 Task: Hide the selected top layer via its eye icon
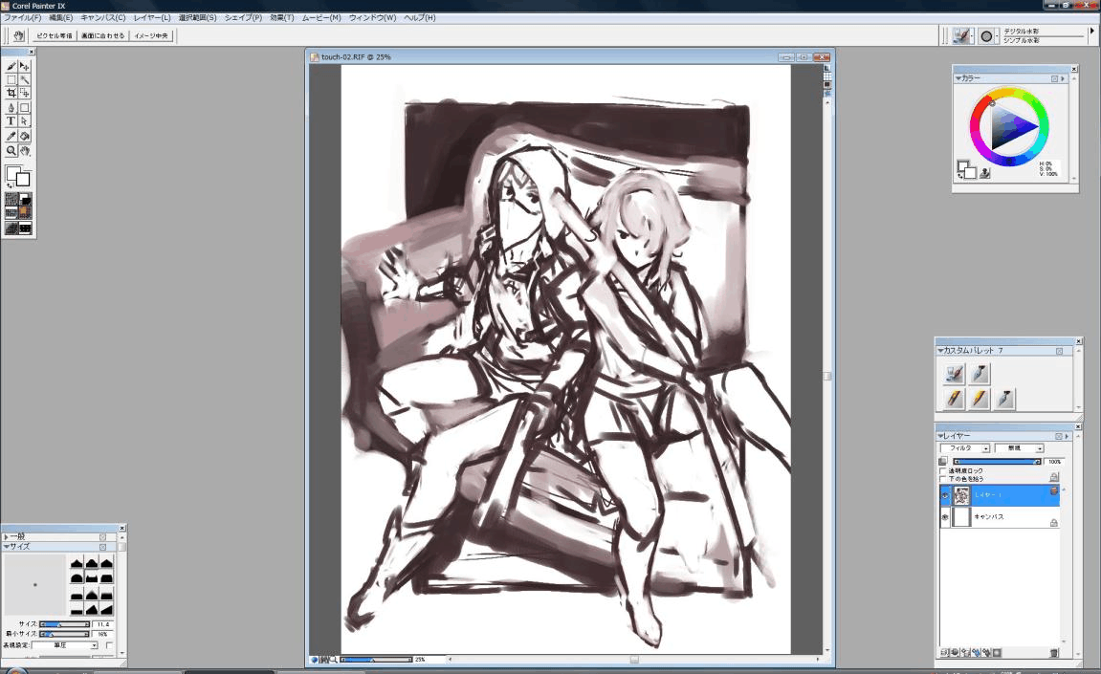point(945,495)
